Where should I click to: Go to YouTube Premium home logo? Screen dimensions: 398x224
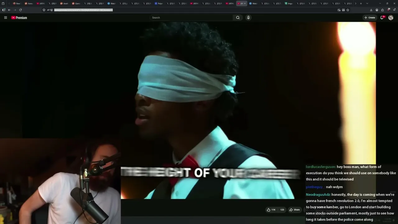pyautogui.click(x=19, y=18)
